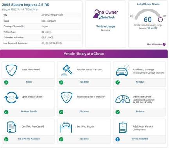This screenshot has width=169, height=148.
Task: Click green check in Accident / Damage card
Action: coord(118,82)
